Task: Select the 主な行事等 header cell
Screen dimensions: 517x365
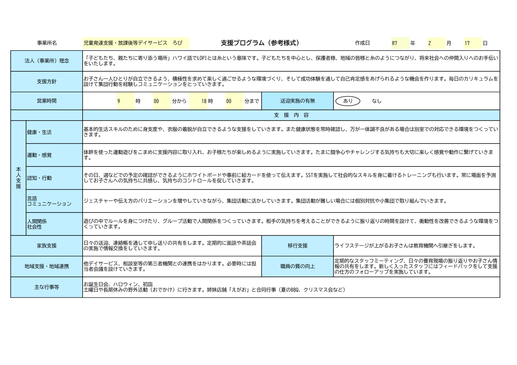Action: coord(47,287)
